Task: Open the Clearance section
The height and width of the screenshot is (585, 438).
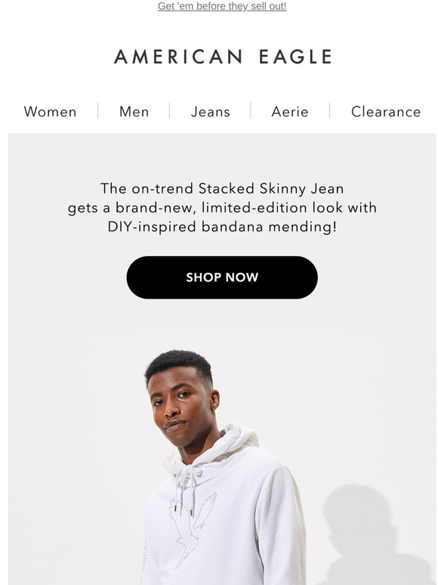Action: tap(386, 112)
